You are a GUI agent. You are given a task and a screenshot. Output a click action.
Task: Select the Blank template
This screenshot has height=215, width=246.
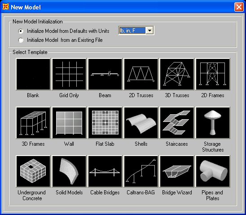(x=33, y=74)
